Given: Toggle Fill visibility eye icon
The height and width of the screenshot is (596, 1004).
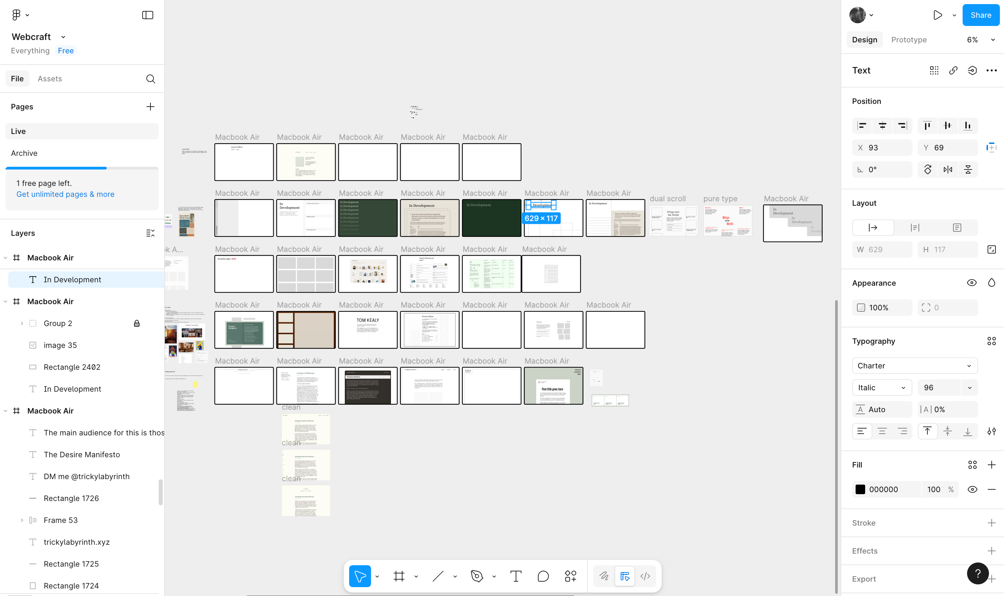Looking at the screenshot, I should click(x=972, y=489).
